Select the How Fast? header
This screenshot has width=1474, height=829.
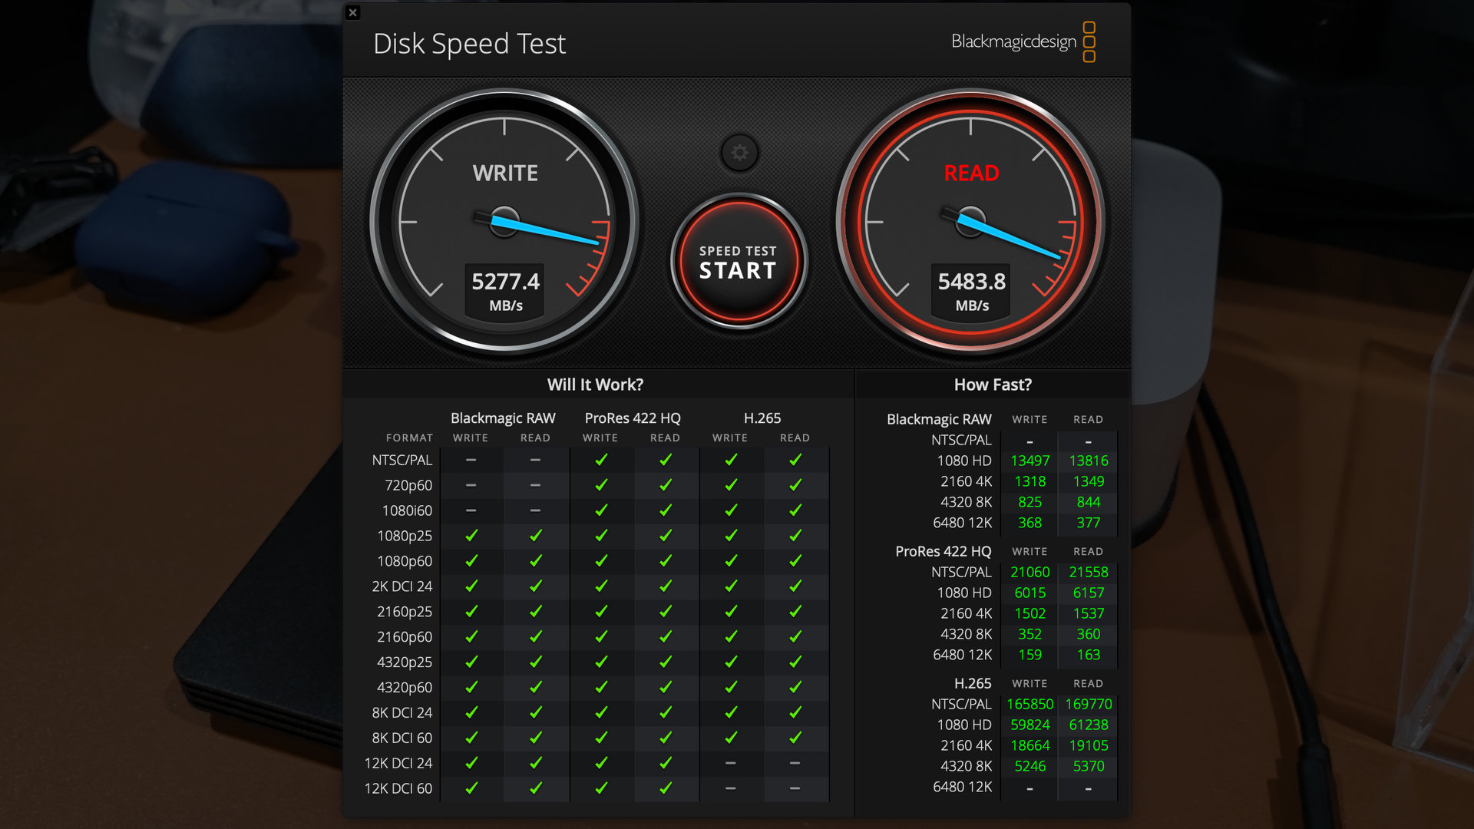point(993,385)
